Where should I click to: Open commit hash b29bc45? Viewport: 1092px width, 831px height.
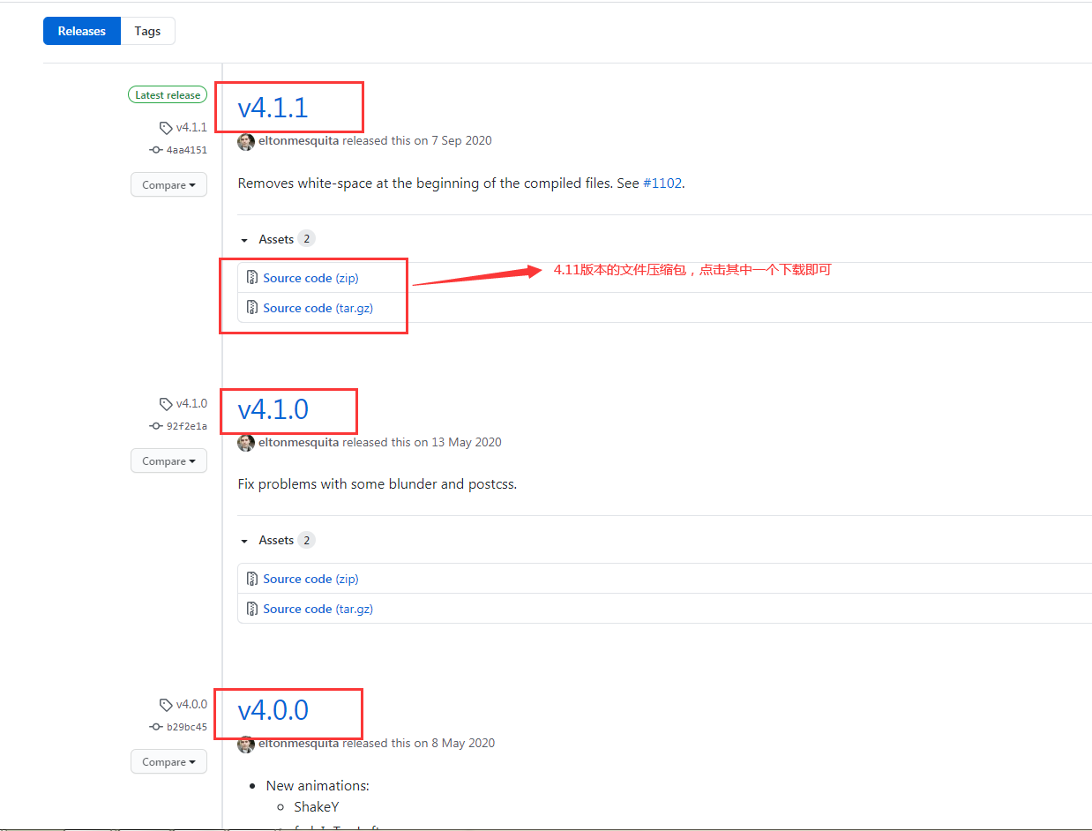(x=186, y=727)
